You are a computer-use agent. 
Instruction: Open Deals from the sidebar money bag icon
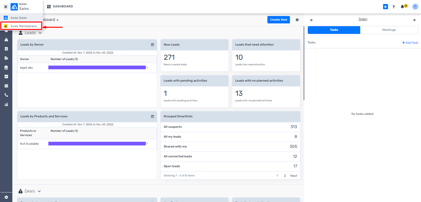pyautogui.click(x=6, y=40)
